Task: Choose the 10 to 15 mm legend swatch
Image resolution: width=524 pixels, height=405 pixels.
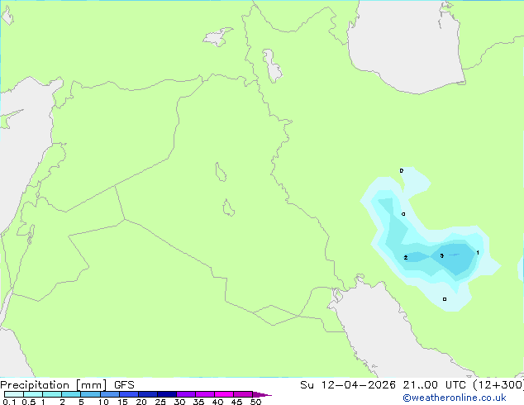Action: click(x=110, y=394)
